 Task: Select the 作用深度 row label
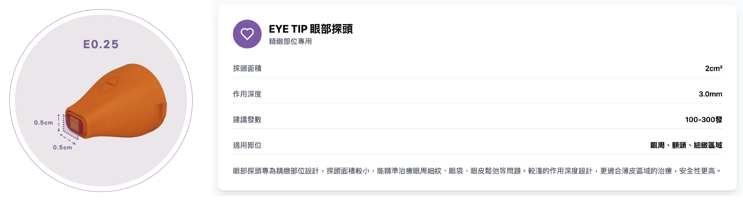247,94
